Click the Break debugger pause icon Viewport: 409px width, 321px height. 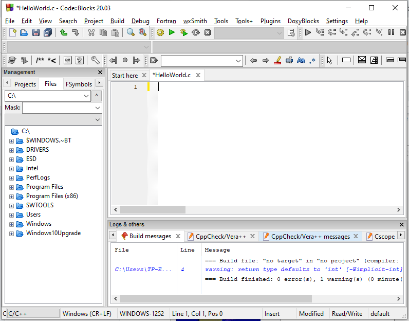(391, 32)
